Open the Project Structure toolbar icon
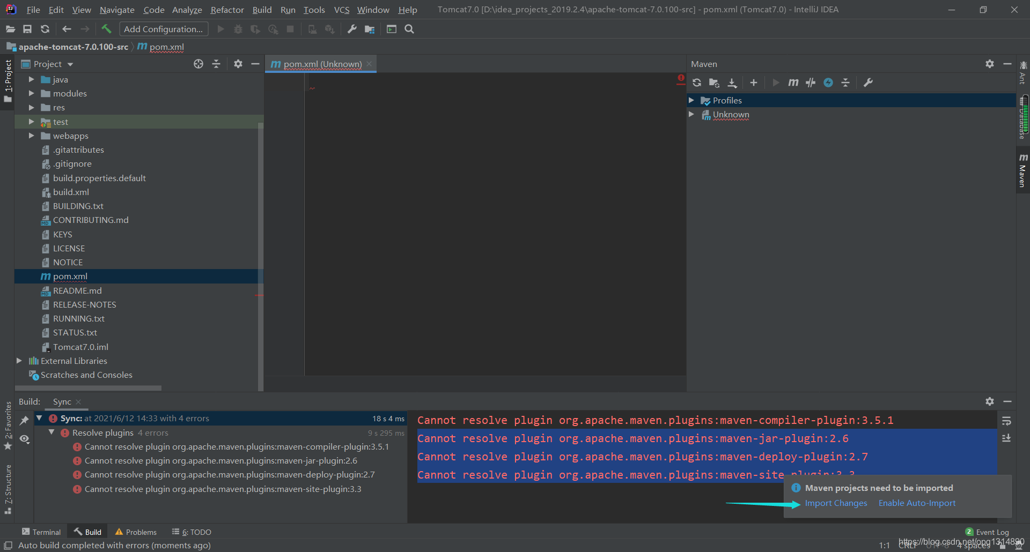The width and height of the screenshot is (1030, 552). tap(370, 29)
